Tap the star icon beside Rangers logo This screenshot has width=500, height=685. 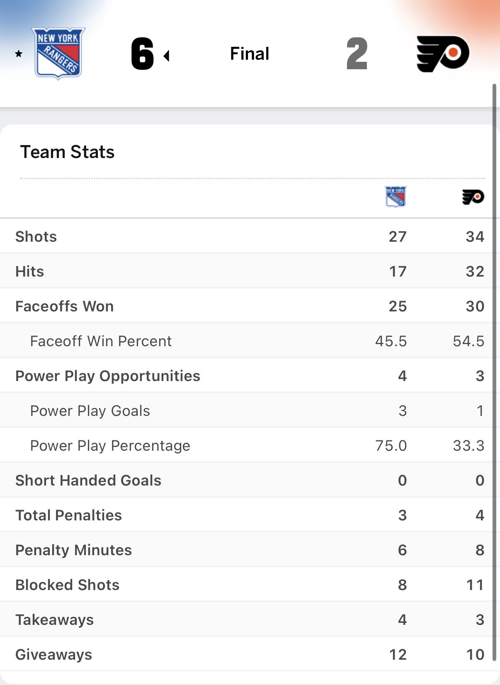pos(19,54)
